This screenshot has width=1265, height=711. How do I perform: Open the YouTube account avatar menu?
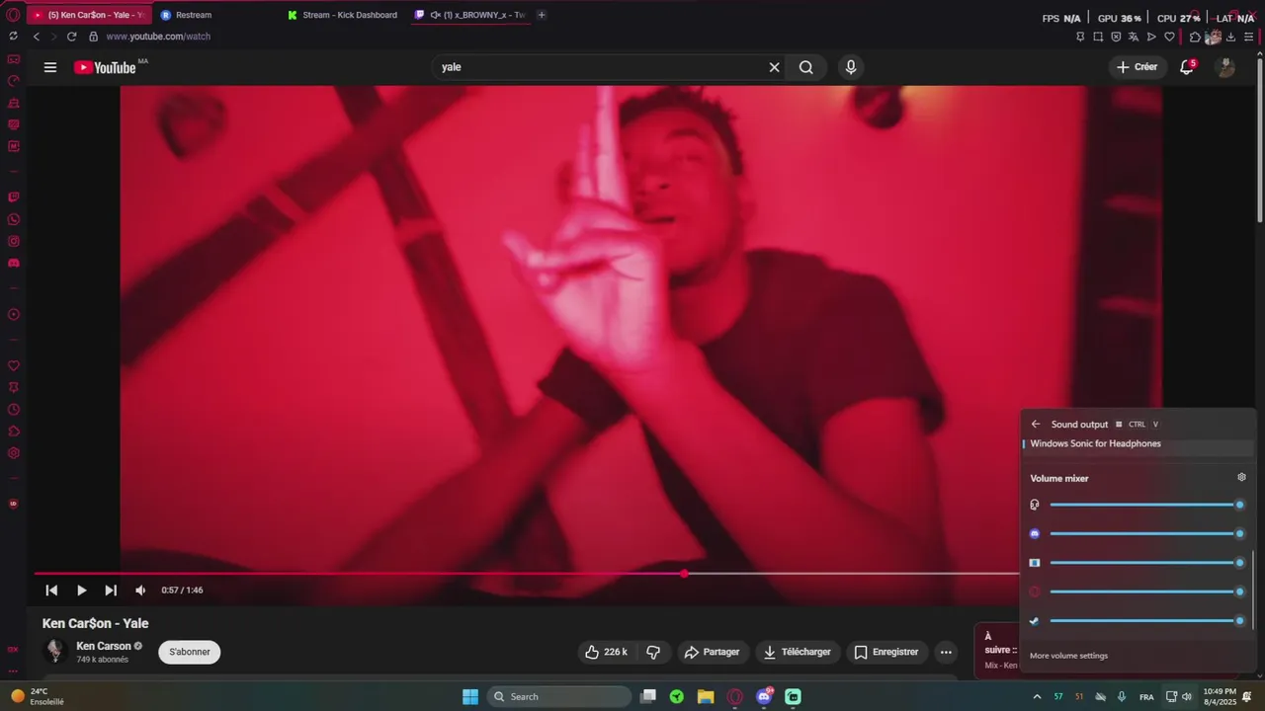[1225, 67]
